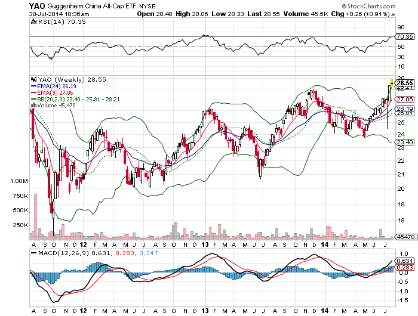Click the 'Volume 45,478' legend entry
The image size is (418, 316).
tap(56, 105)
